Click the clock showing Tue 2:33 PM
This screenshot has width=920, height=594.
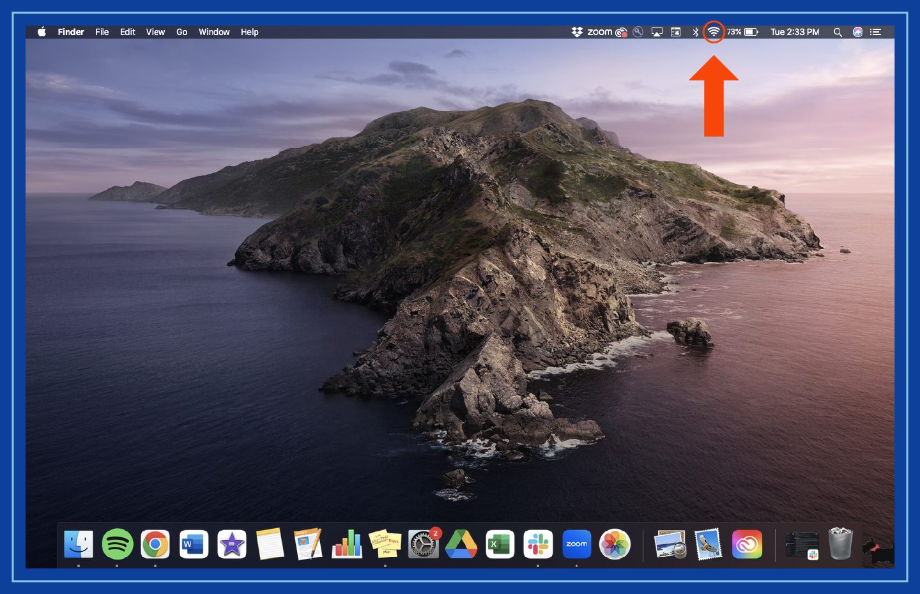(795, 31)
